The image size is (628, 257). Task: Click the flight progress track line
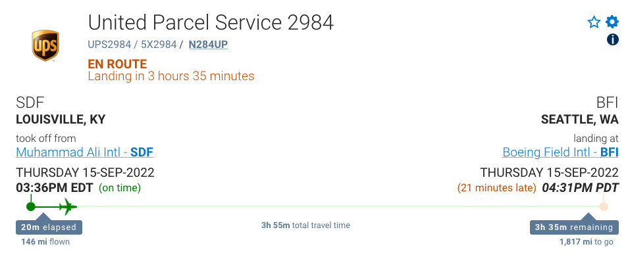[x=317, y=206]
